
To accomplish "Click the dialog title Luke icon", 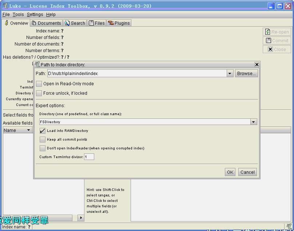I will tap(37, 64).
